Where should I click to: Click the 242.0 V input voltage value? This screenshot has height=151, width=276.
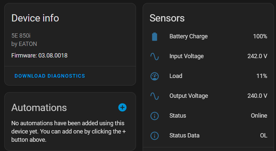pyautogui.click(x=257, y=56)
